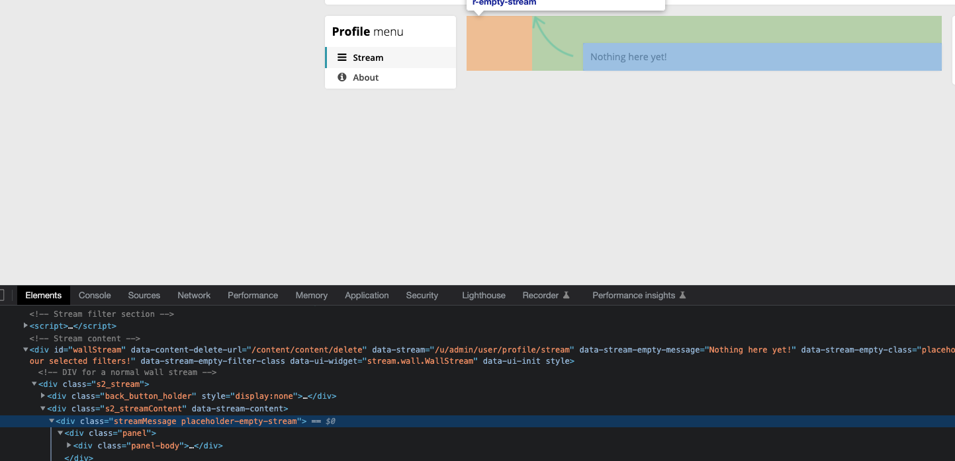Switch to the Lighthouse tab
This screenshot has width=955, height=461.
[483, 295]
